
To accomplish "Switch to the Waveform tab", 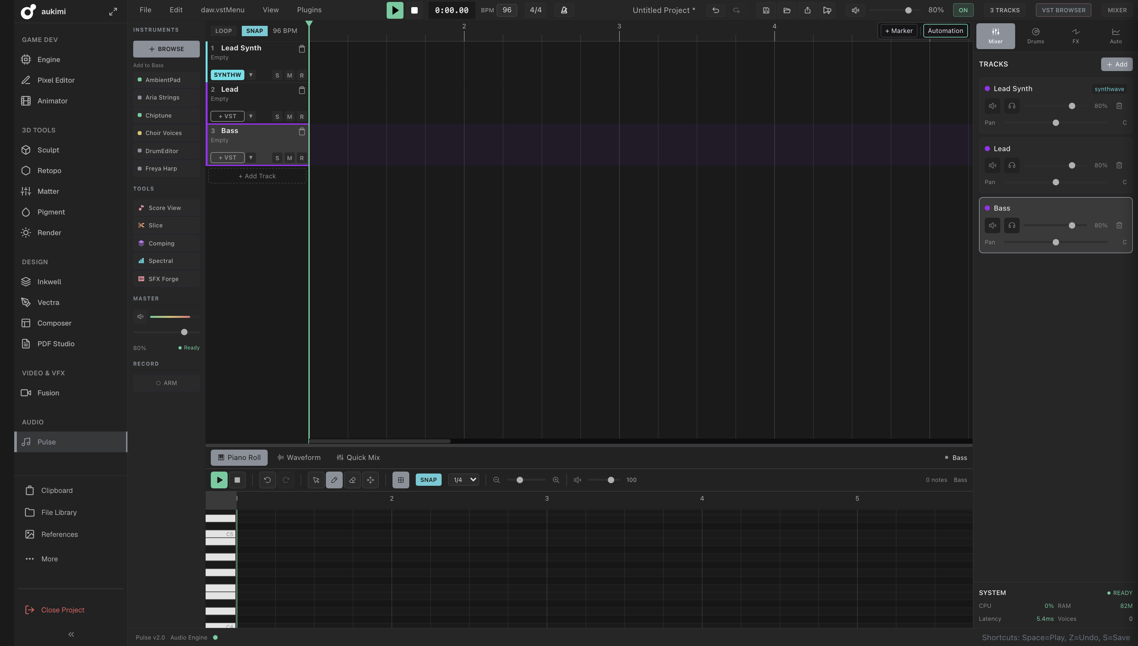I will (299, 457).
